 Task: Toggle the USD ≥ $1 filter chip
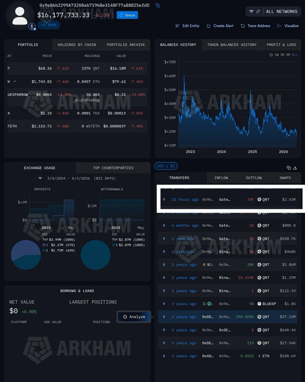[x=166, y=166]
